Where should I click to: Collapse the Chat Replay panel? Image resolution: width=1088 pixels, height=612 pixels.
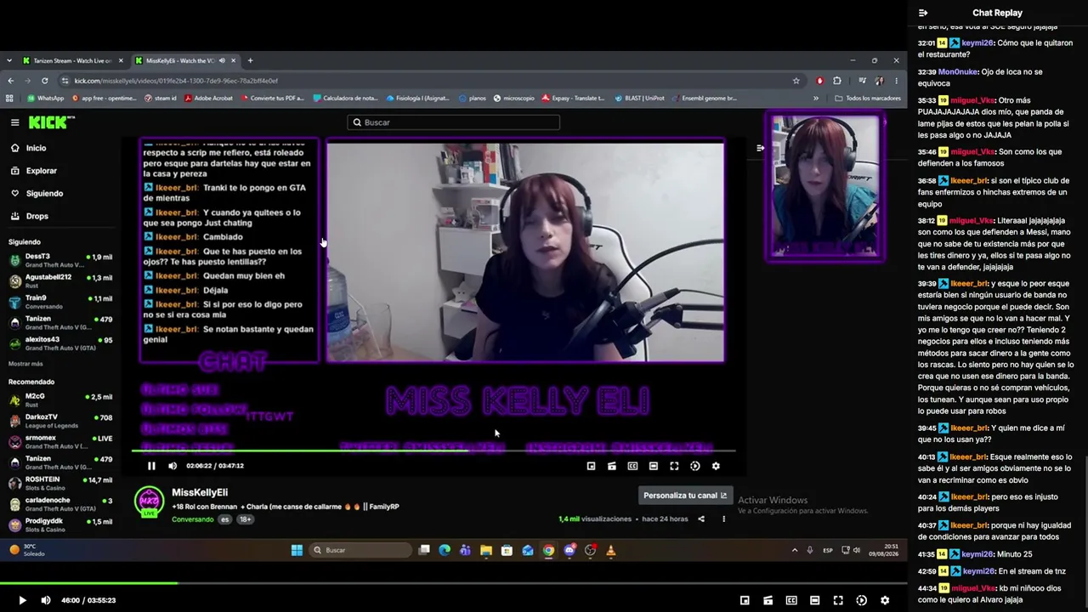pos(923,13)
